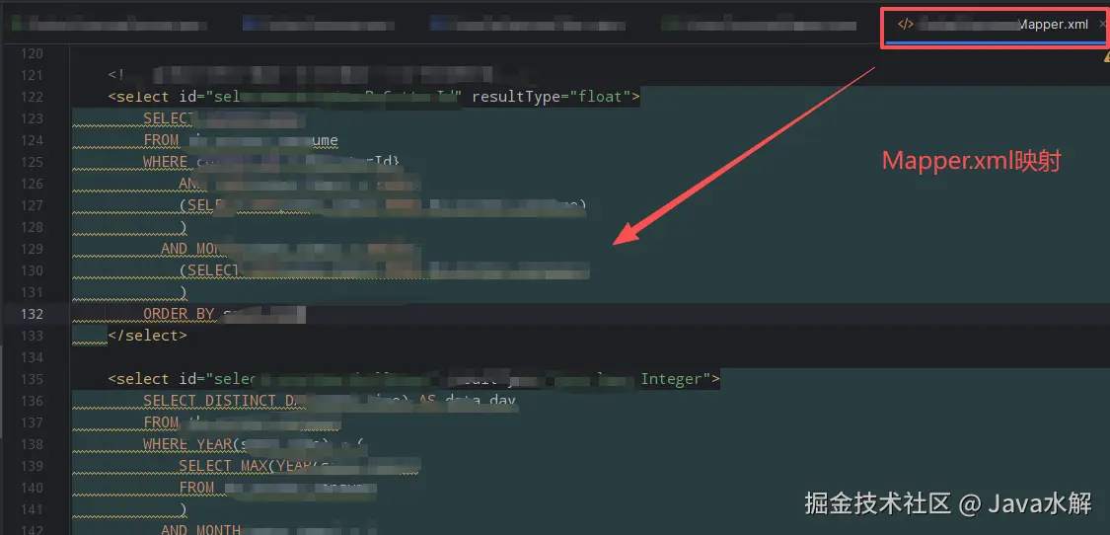Click line number 128 in the gutter
This screenshot has height=535, width=1110.
pos(34,227)
